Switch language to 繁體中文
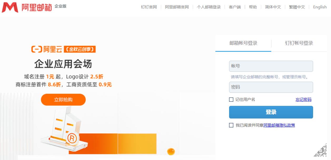The height and width of the screenshot is (160, 331). [x=296, y=7]
